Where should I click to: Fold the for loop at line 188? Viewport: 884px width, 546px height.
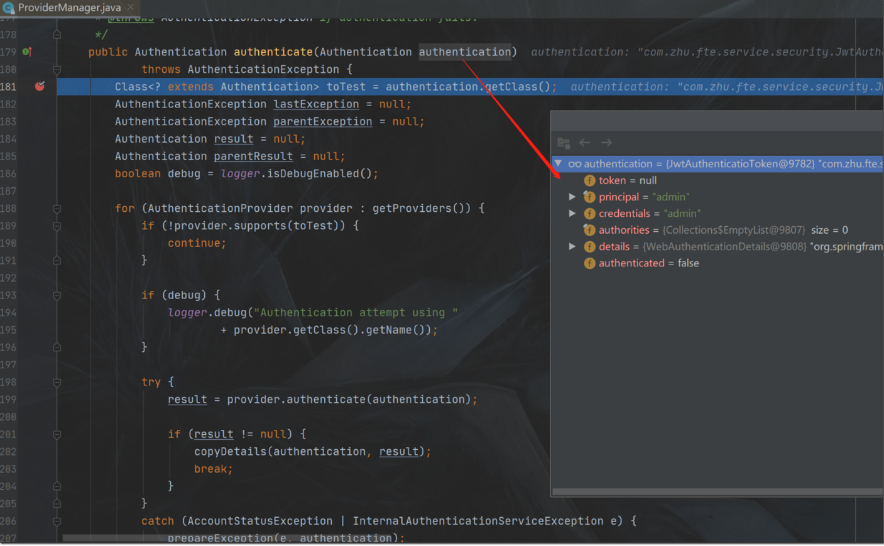click(x=57, y=208)
